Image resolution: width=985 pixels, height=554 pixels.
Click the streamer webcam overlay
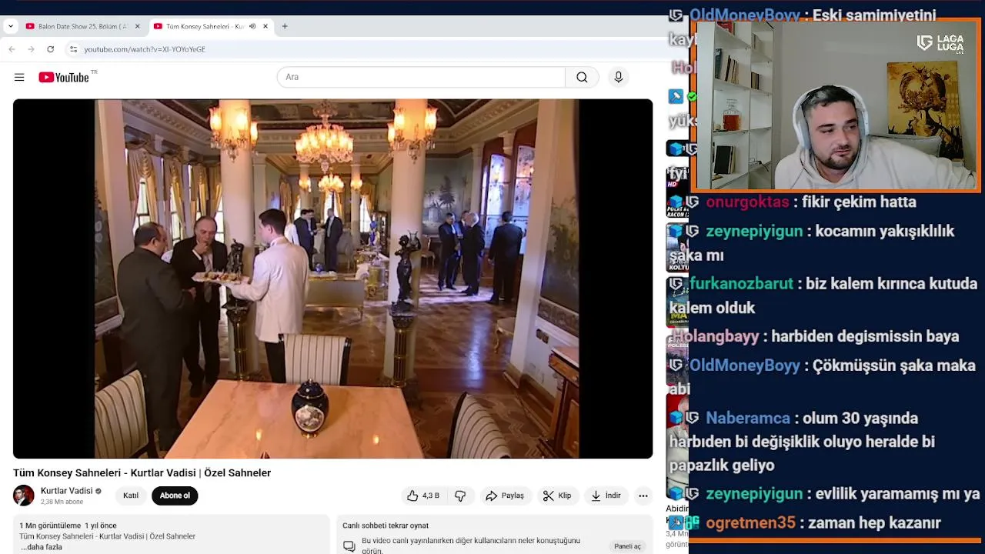[x=835, y=105]
